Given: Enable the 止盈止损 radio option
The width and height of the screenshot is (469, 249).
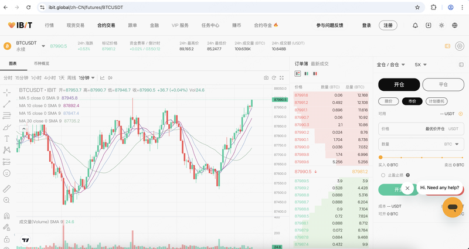Looking at the screenshot, I should tap(383, 175).
